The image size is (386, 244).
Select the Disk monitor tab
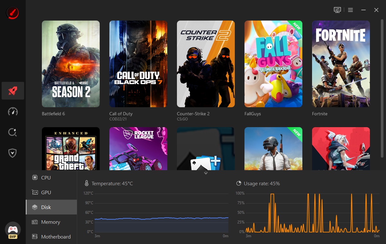click(x=51, y=207)
